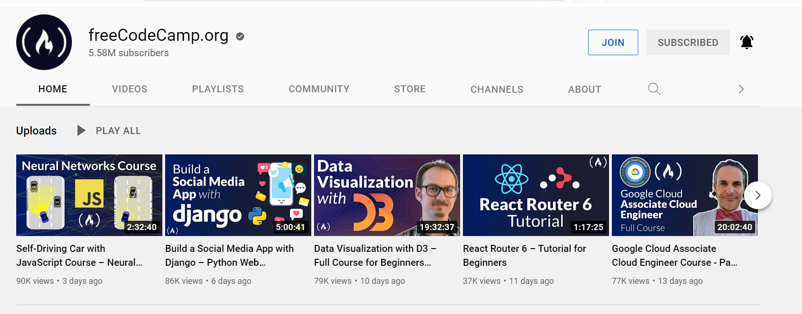Click title React Router 6 Tutorial for Beginners

pyautogui.click(x=525, y=256)
